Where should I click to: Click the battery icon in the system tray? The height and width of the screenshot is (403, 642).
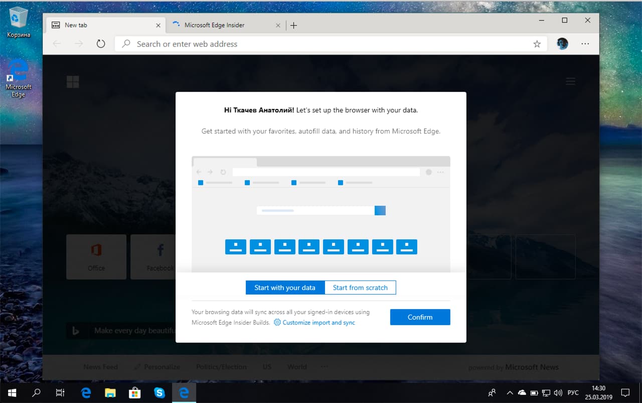tap(534, 392)
